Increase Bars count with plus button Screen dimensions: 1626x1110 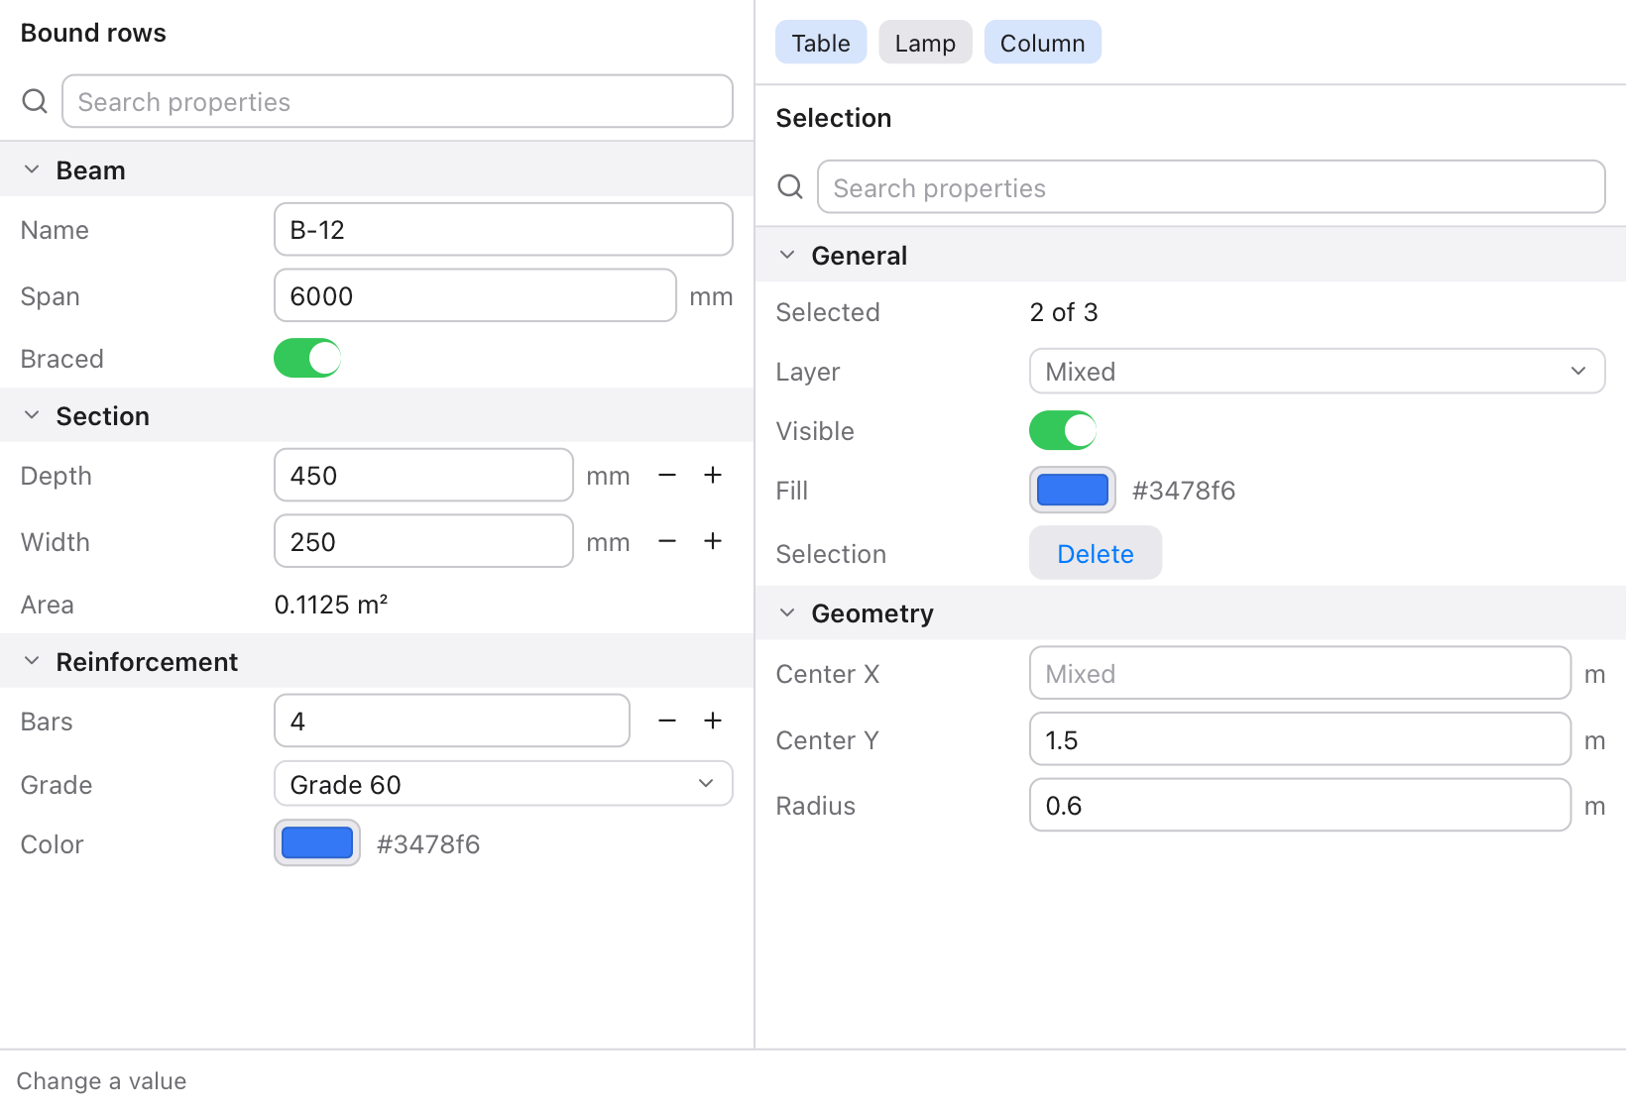tap(713, 721)
